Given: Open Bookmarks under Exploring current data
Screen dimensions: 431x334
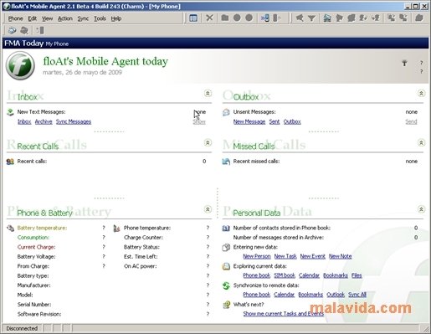Looking at the screenshot, I should click(x=336, y=275).
